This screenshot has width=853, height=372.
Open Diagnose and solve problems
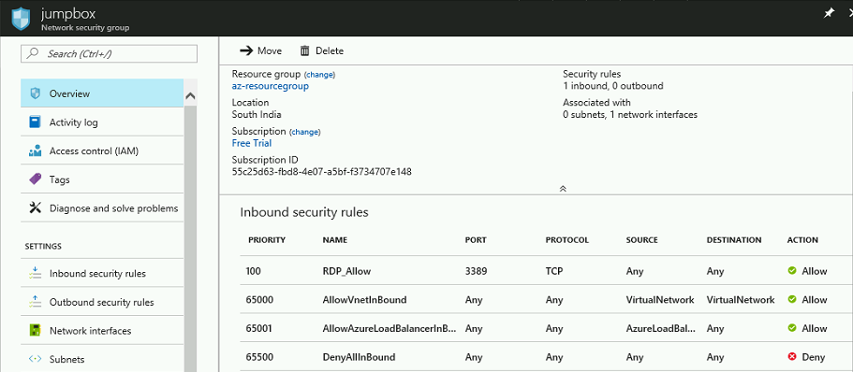[x=102, y=208]
